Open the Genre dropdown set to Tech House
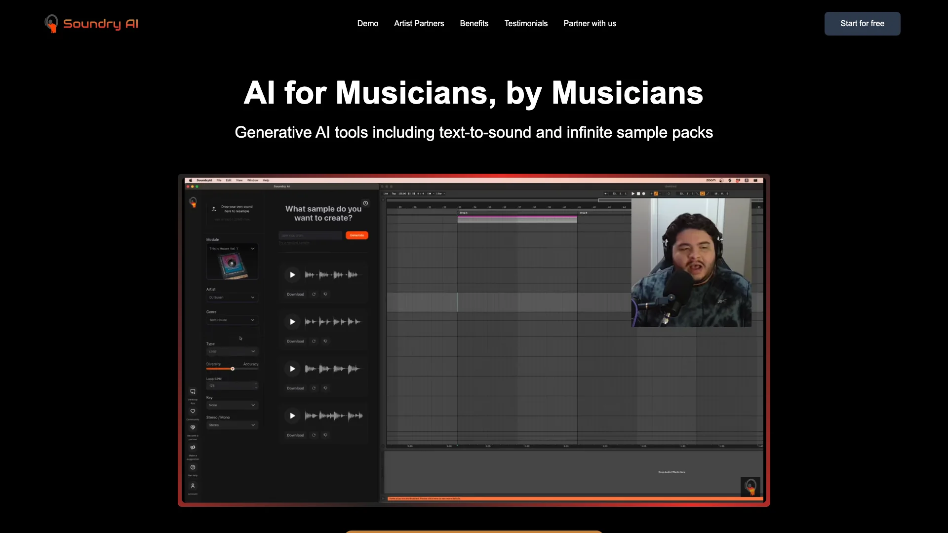 pyautogui.click(x=232, y=320)
